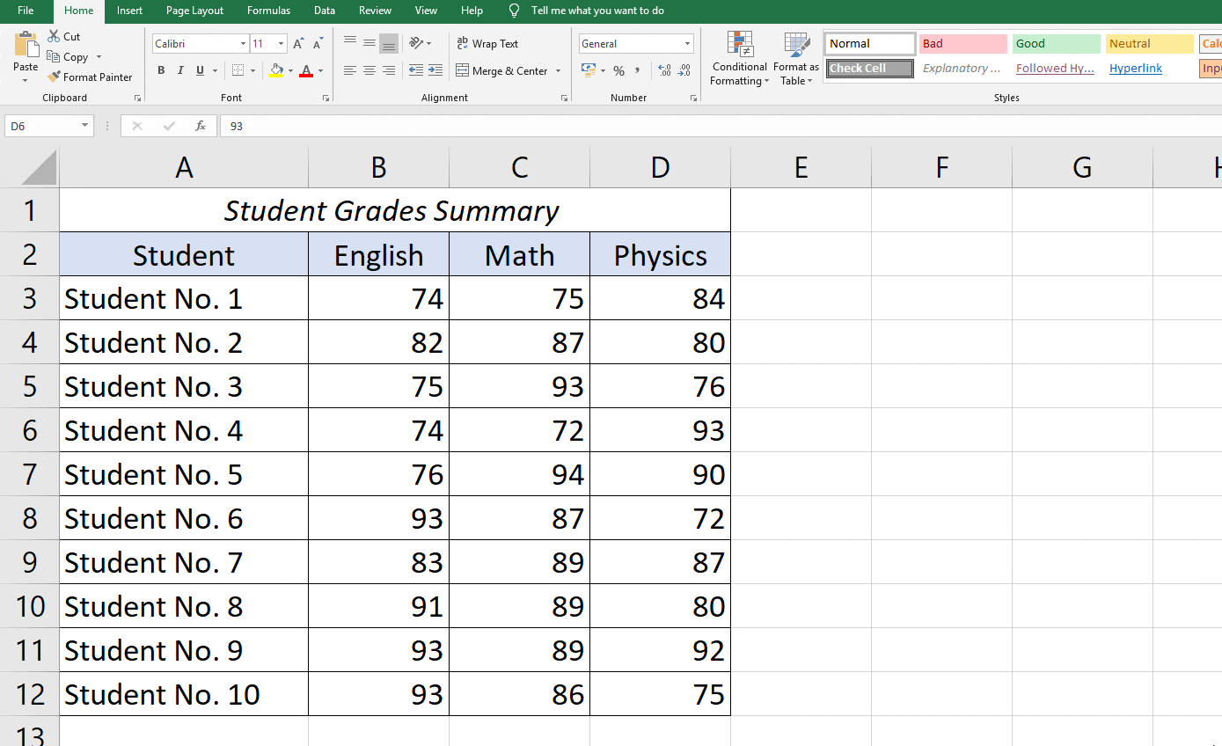Open Clipboard pane dialog launcher
The width and height of the screenshot is (1222, 746).
137,98
